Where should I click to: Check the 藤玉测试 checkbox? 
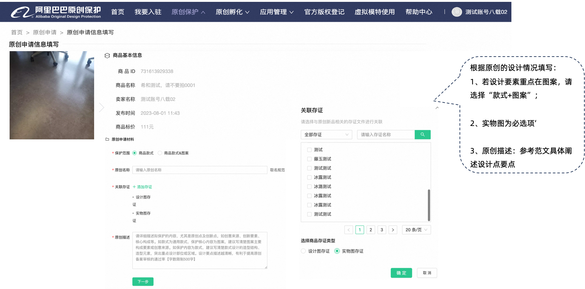tap(309, 159)
